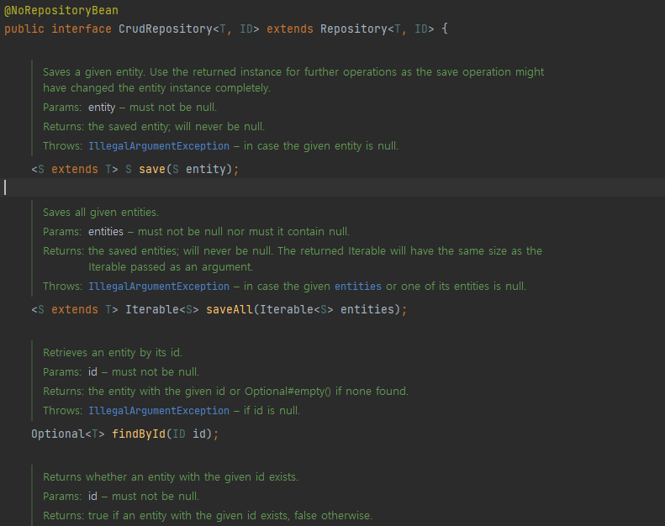Open IllegalArgumentException link in findById docs

pos(159,410)
